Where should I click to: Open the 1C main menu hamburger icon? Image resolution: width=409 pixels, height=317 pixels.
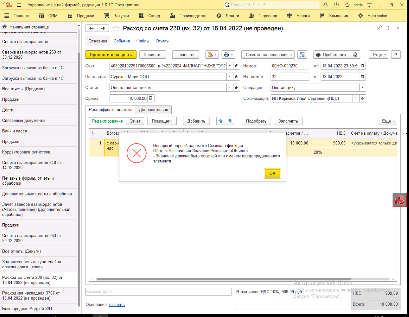point(19,5)
